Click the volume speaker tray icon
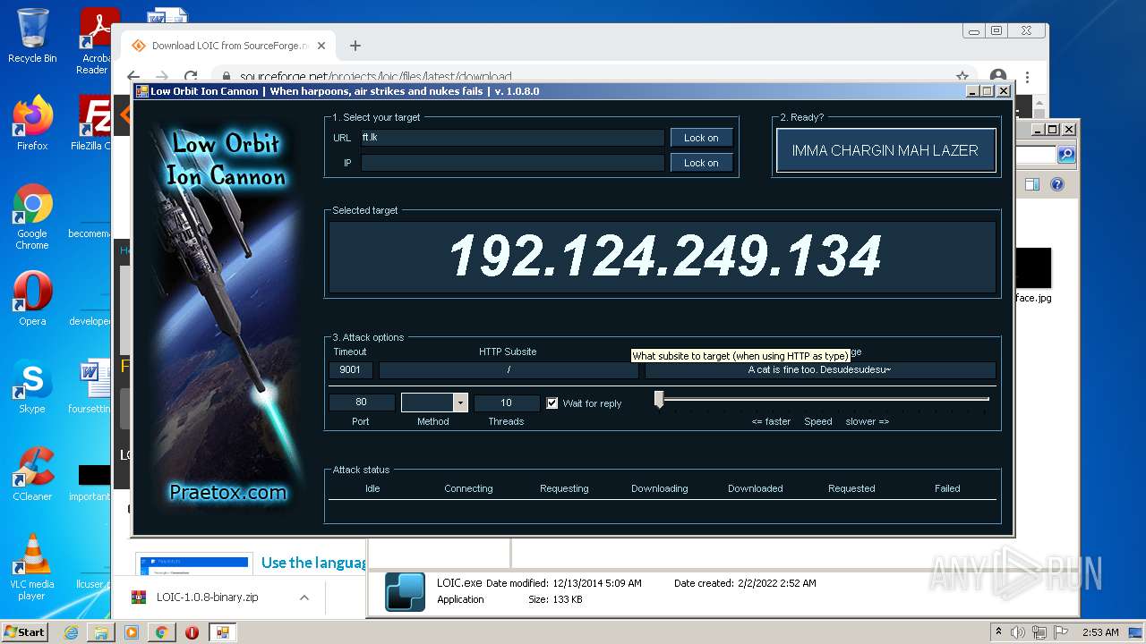 pos(1019,632)
